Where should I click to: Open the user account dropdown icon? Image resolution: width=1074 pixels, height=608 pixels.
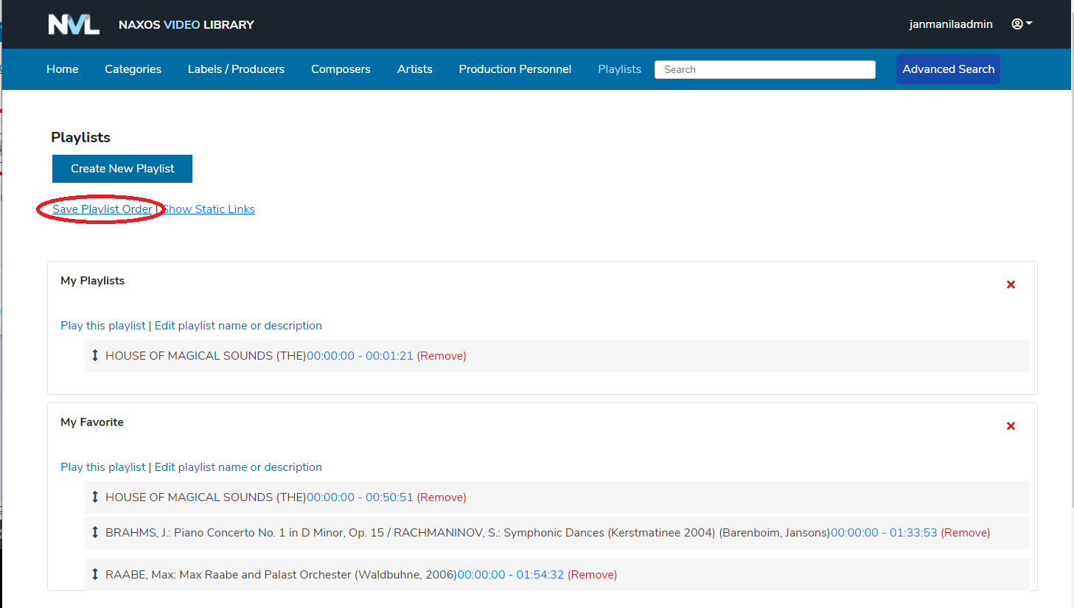tap(1022, 24)
